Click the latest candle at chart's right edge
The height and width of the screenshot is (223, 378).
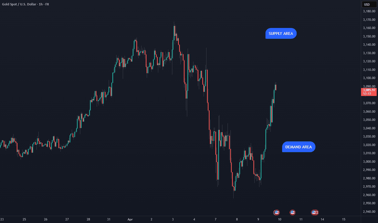275,87
